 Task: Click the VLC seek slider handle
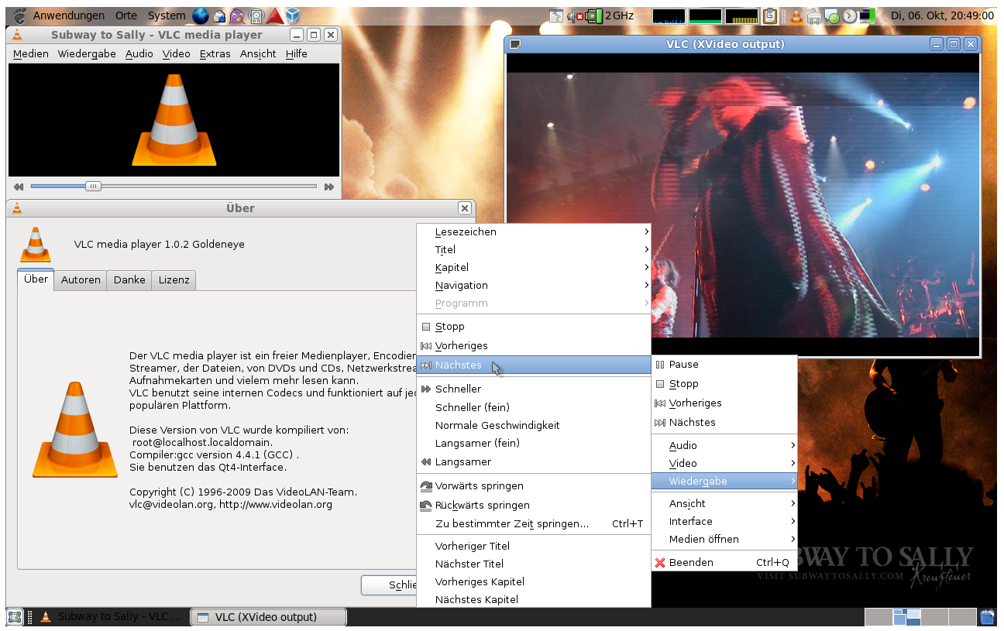[93, 187]
